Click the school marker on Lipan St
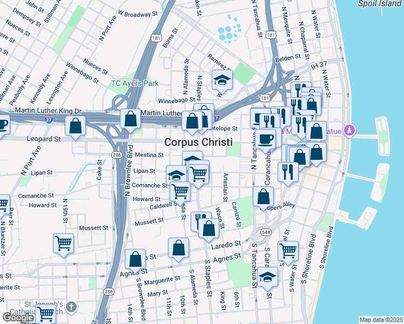The image size is (404, 324). (x=176, y=175)
